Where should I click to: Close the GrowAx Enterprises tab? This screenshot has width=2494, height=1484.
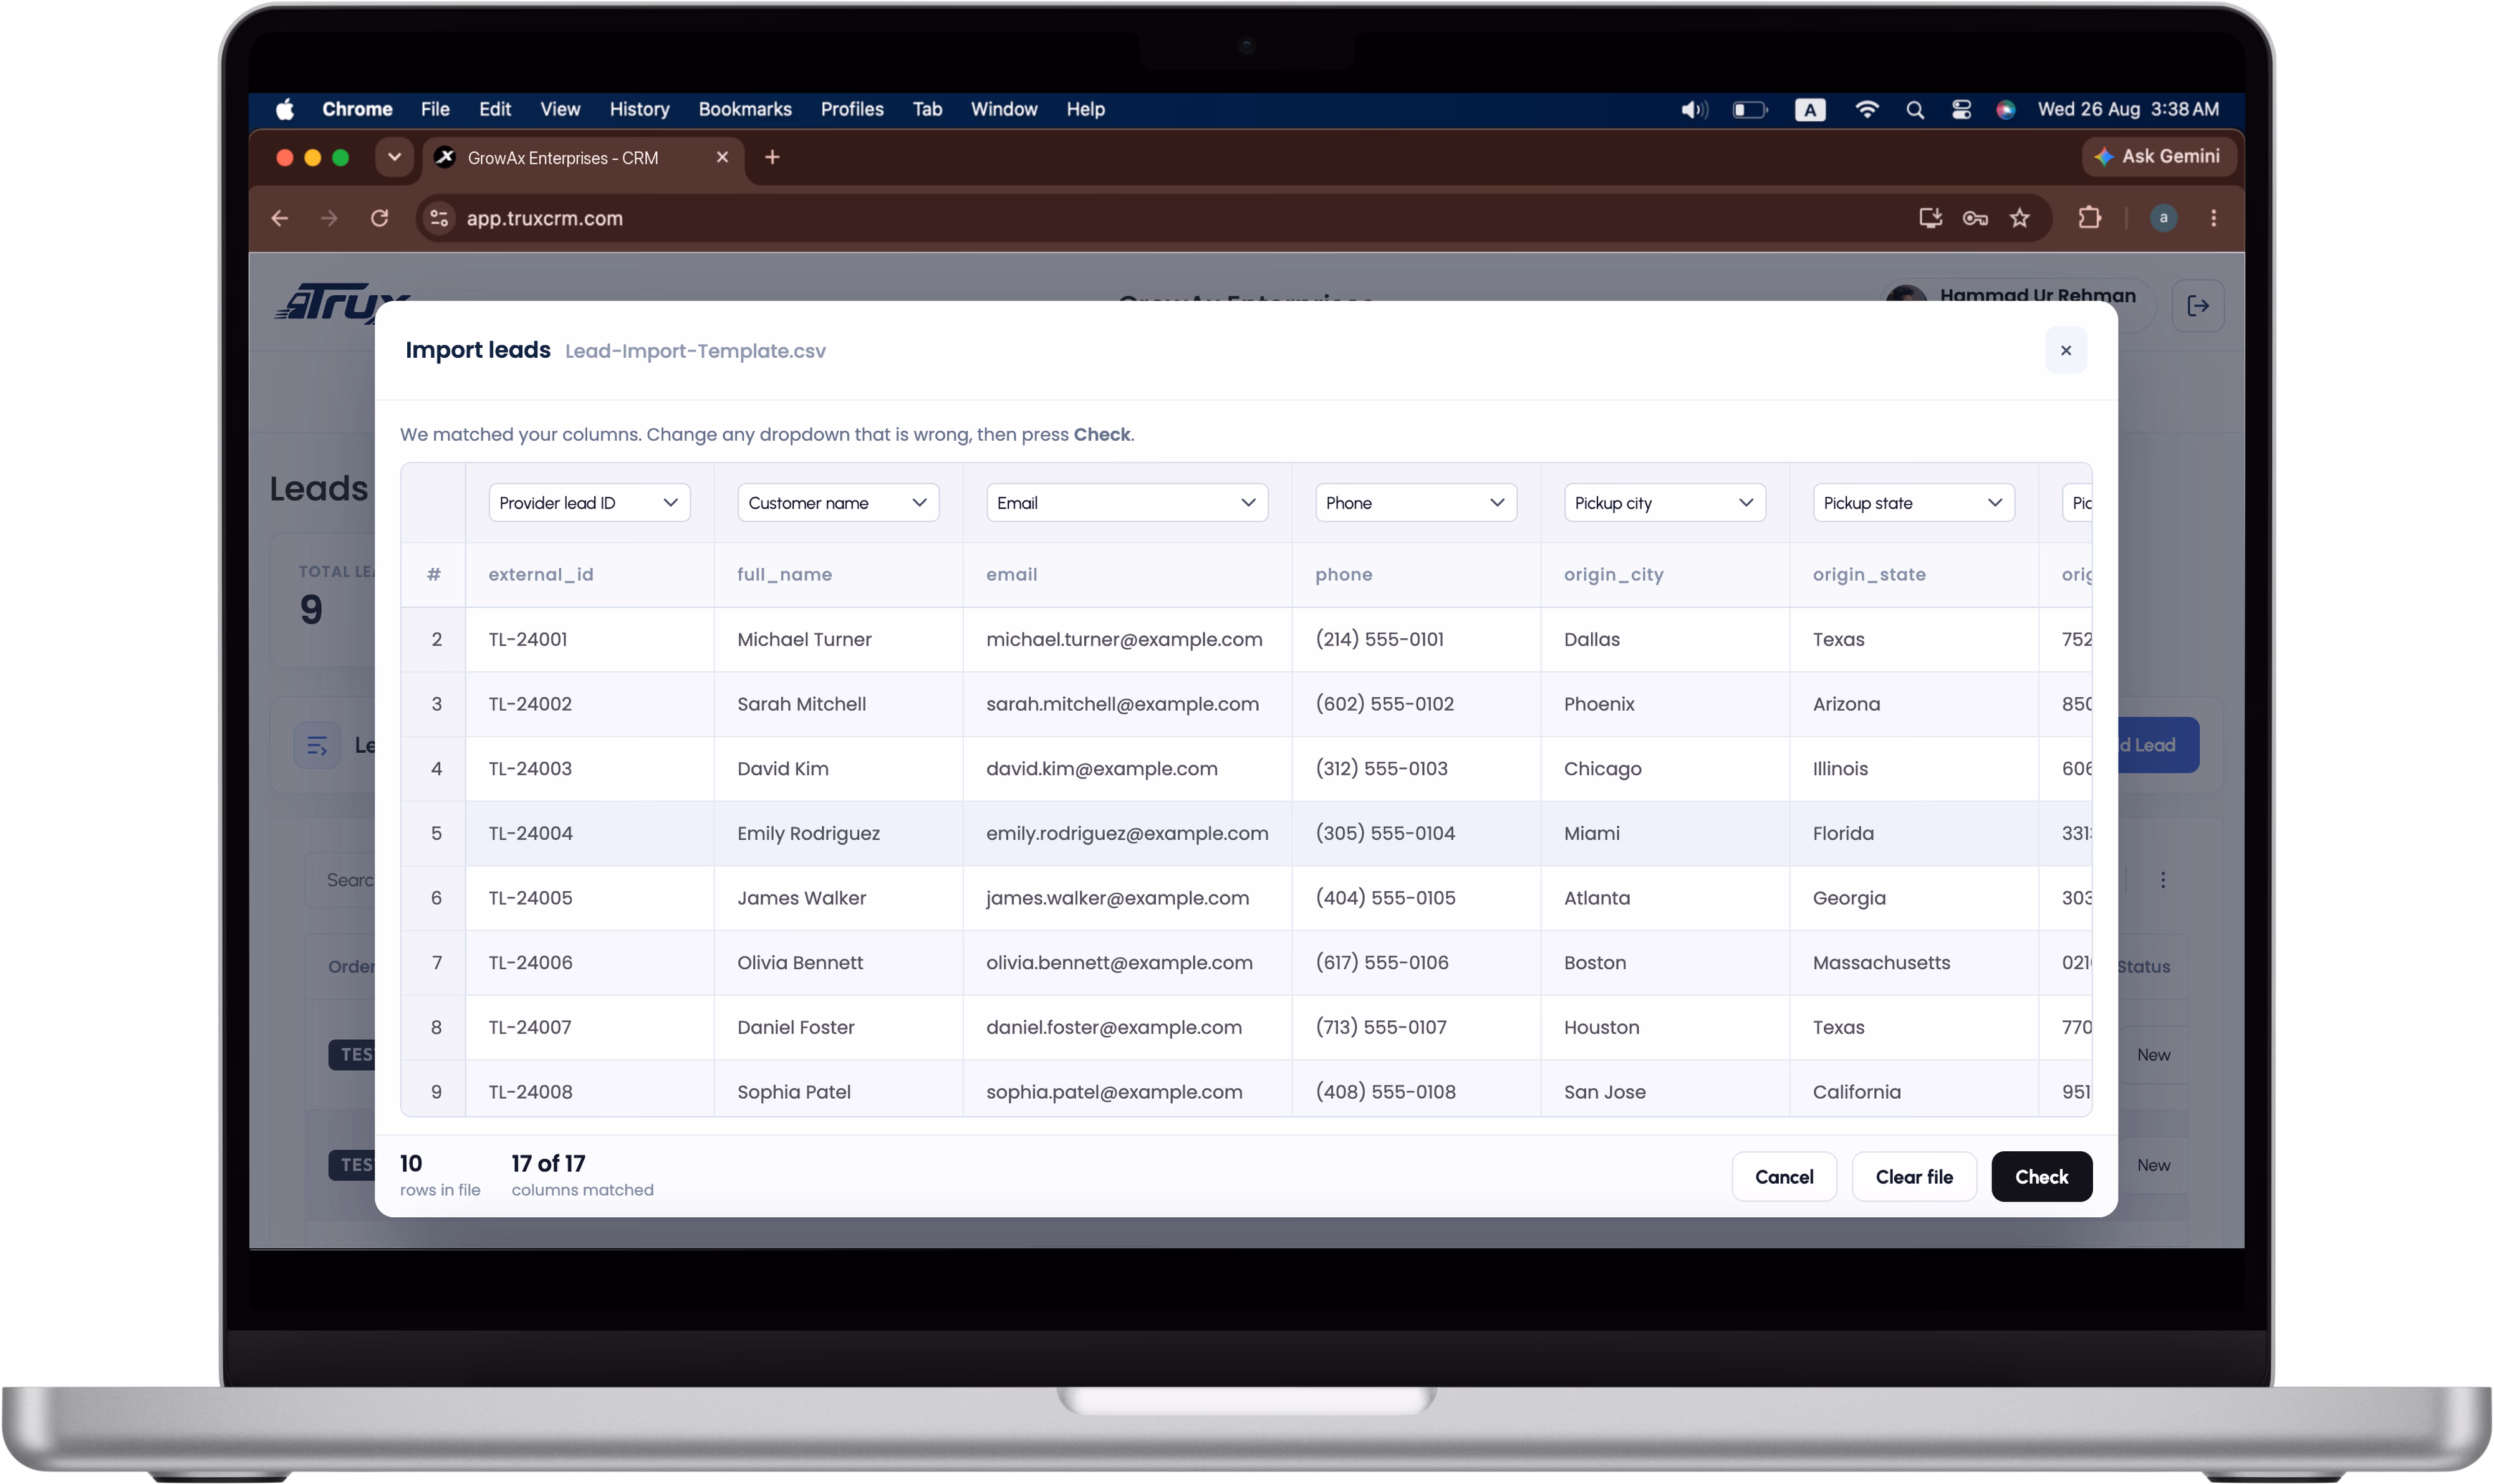coord(722,157)
